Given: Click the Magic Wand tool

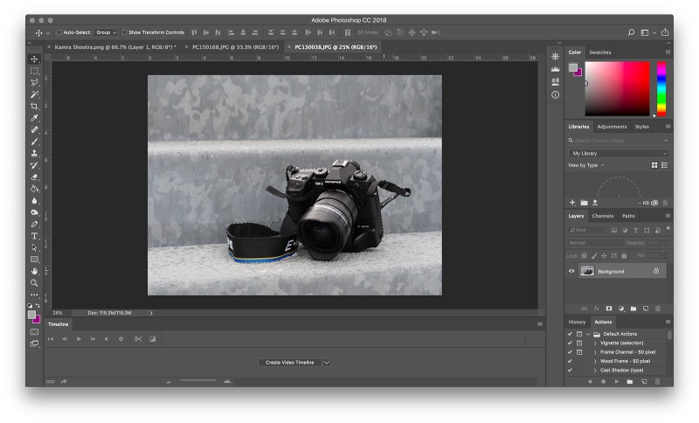Looking at the screenshot, I should click(x=35, y=94).
